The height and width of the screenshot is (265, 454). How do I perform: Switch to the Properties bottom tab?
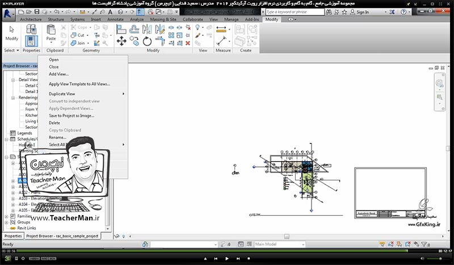pyautogui.click(x=13, y=236)
